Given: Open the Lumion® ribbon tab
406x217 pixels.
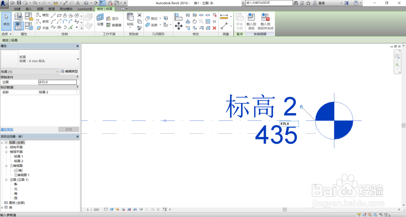Looking at the screenshot, I should (x=84, y=9).
